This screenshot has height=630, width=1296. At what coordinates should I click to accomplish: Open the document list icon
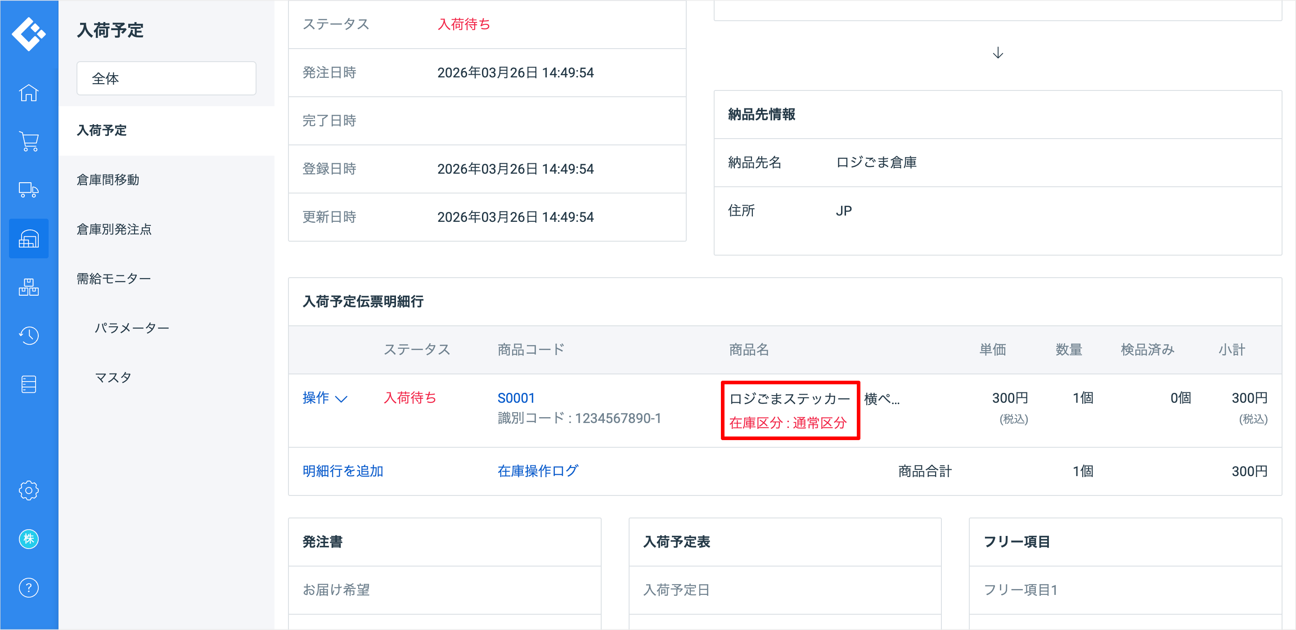click(29, 384)
